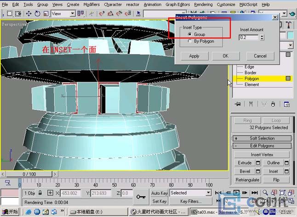
Task: Click the 0 / 100 time slider
Action: pos(29,174)
